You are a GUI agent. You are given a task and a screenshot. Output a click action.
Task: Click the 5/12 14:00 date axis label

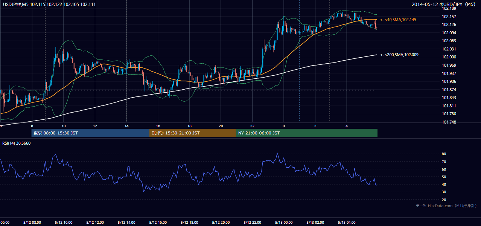pyautogui.click(x=126, y=223)
